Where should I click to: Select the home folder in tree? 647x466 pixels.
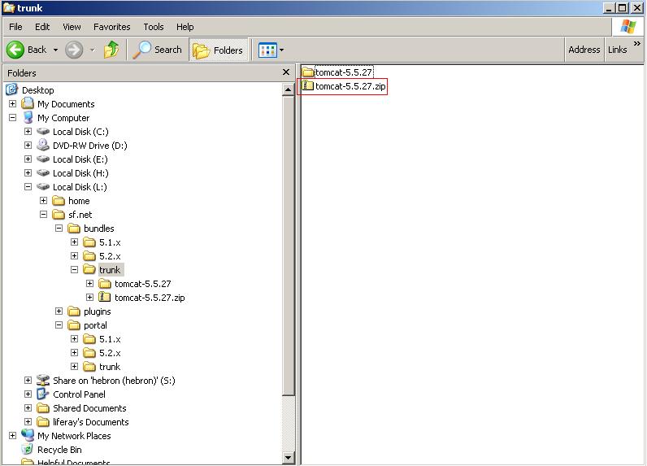(x=79, y=201)
